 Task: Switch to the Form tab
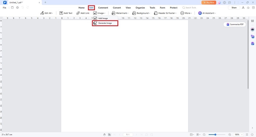(162, 8)
